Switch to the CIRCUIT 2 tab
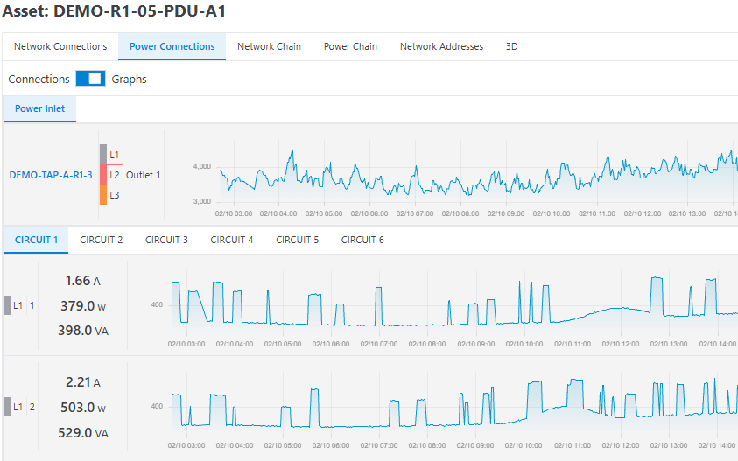738x461 pixels. pyautogui.click(x=102, y=240)
